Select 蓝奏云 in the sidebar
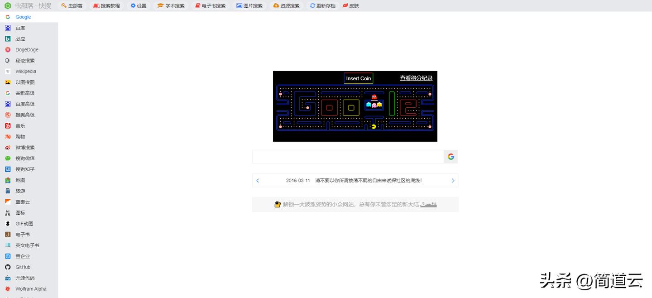Viewport: 652px width, 298px height. pyautogui.click(x=23, y=202)
